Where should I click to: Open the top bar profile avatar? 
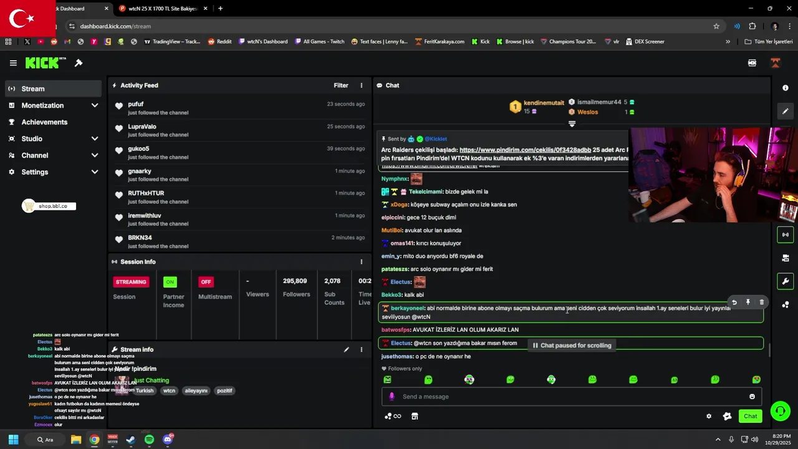click(775, 63)
